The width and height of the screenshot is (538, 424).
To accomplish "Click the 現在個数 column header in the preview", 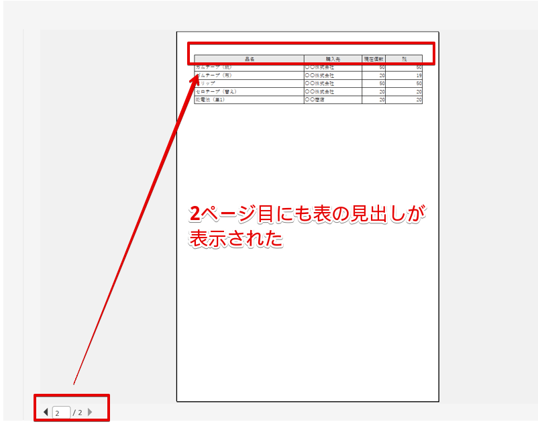I will (x=374, y=59).
